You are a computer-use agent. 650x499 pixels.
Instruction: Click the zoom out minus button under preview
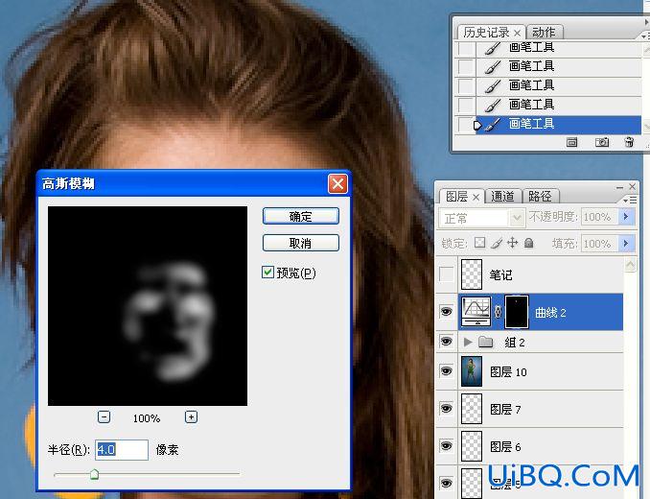click(x=104, y=416)
